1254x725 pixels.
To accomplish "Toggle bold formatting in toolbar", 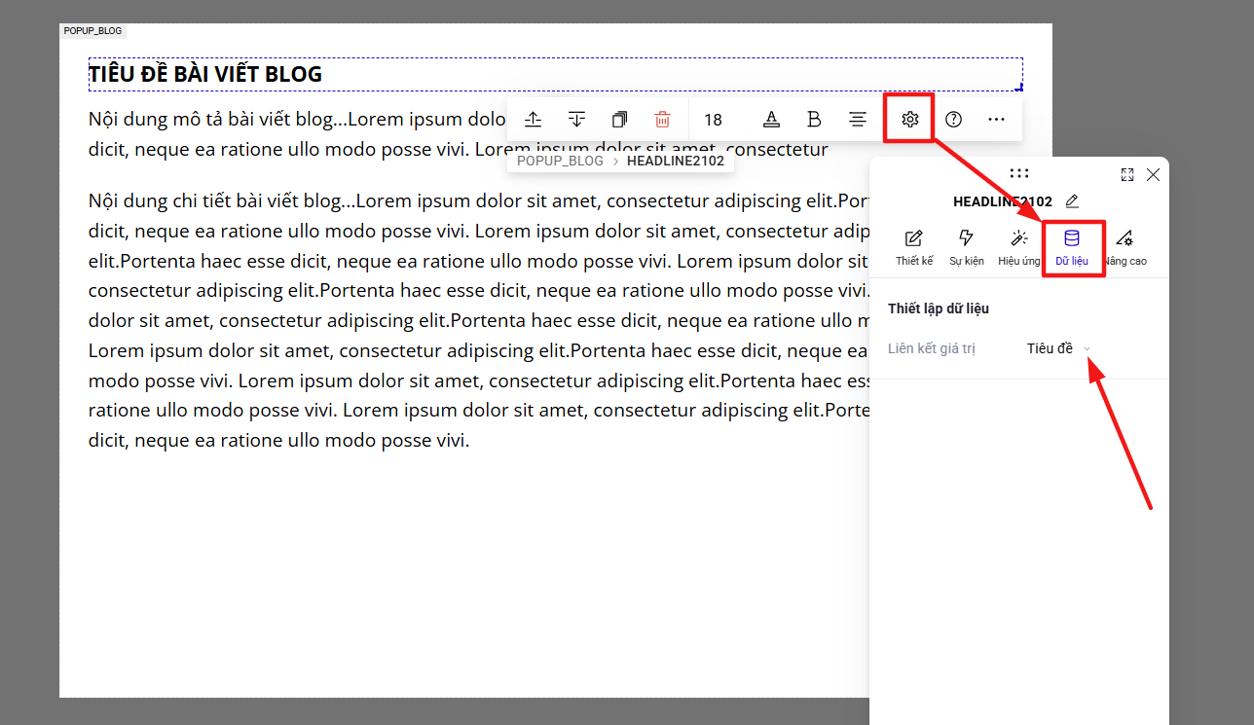I will click(814, 120).
